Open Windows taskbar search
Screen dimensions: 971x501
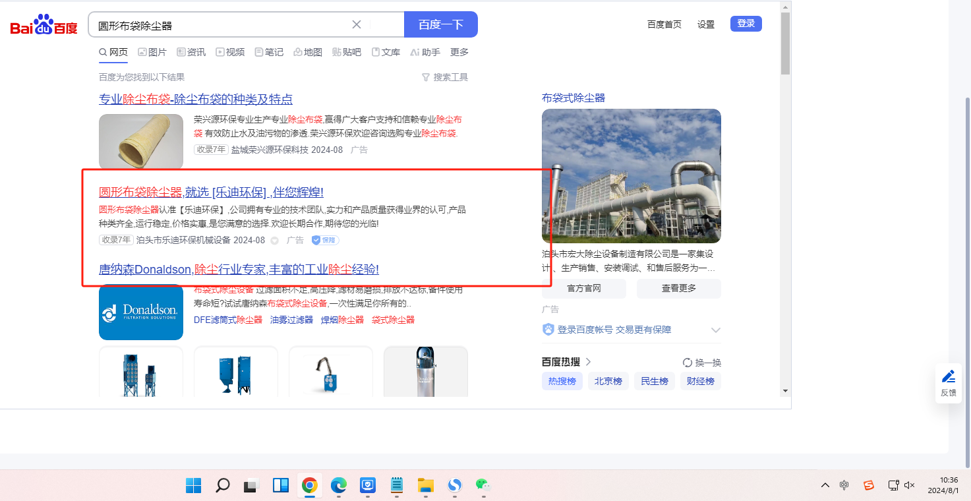tap(223, 486)
